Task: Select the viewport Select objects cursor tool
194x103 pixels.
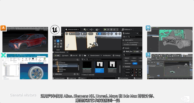Action: tap(97, 34)
